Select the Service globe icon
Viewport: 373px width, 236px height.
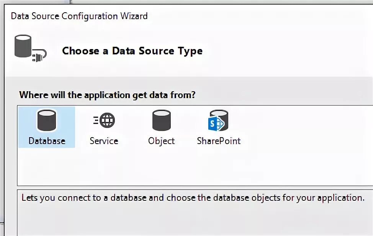(x=107, y=120)
